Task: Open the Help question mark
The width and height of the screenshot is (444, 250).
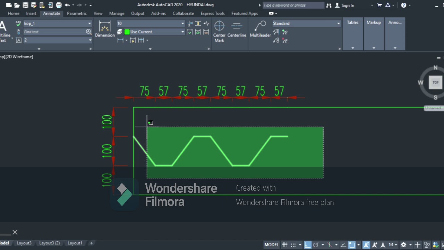Action: tap(403, 5)
